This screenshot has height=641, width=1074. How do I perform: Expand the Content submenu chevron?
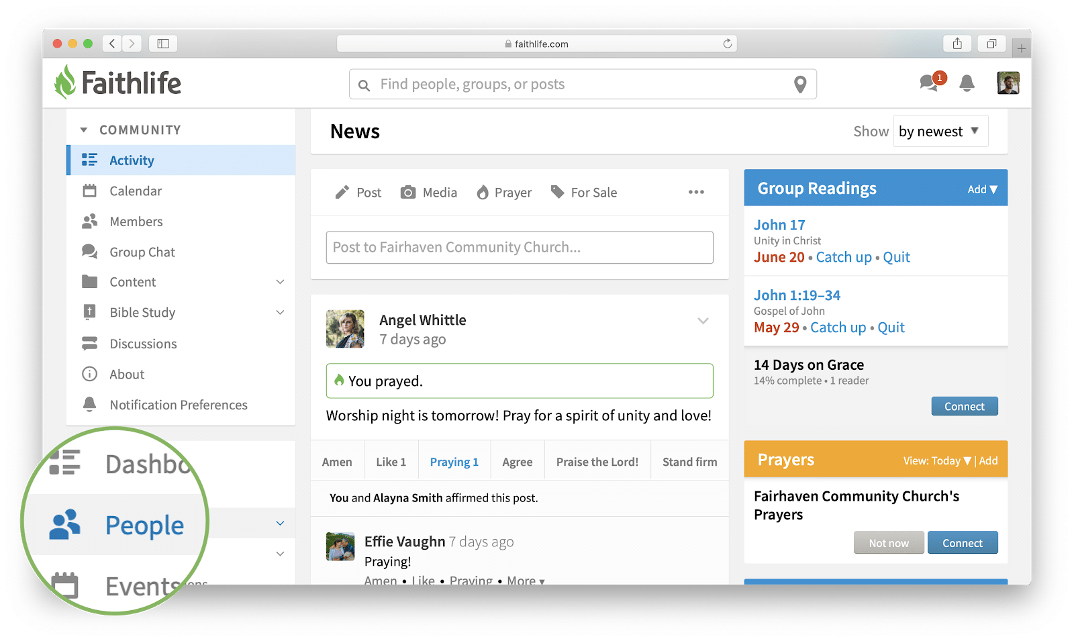[281, 282]
